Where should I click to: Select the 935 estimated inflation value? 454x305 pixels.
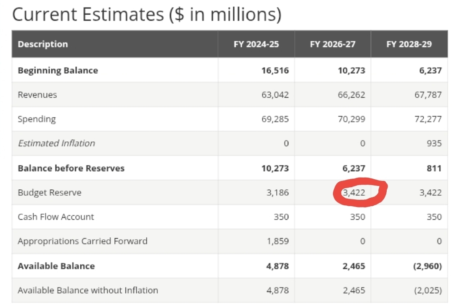click(x=434, y=143)
